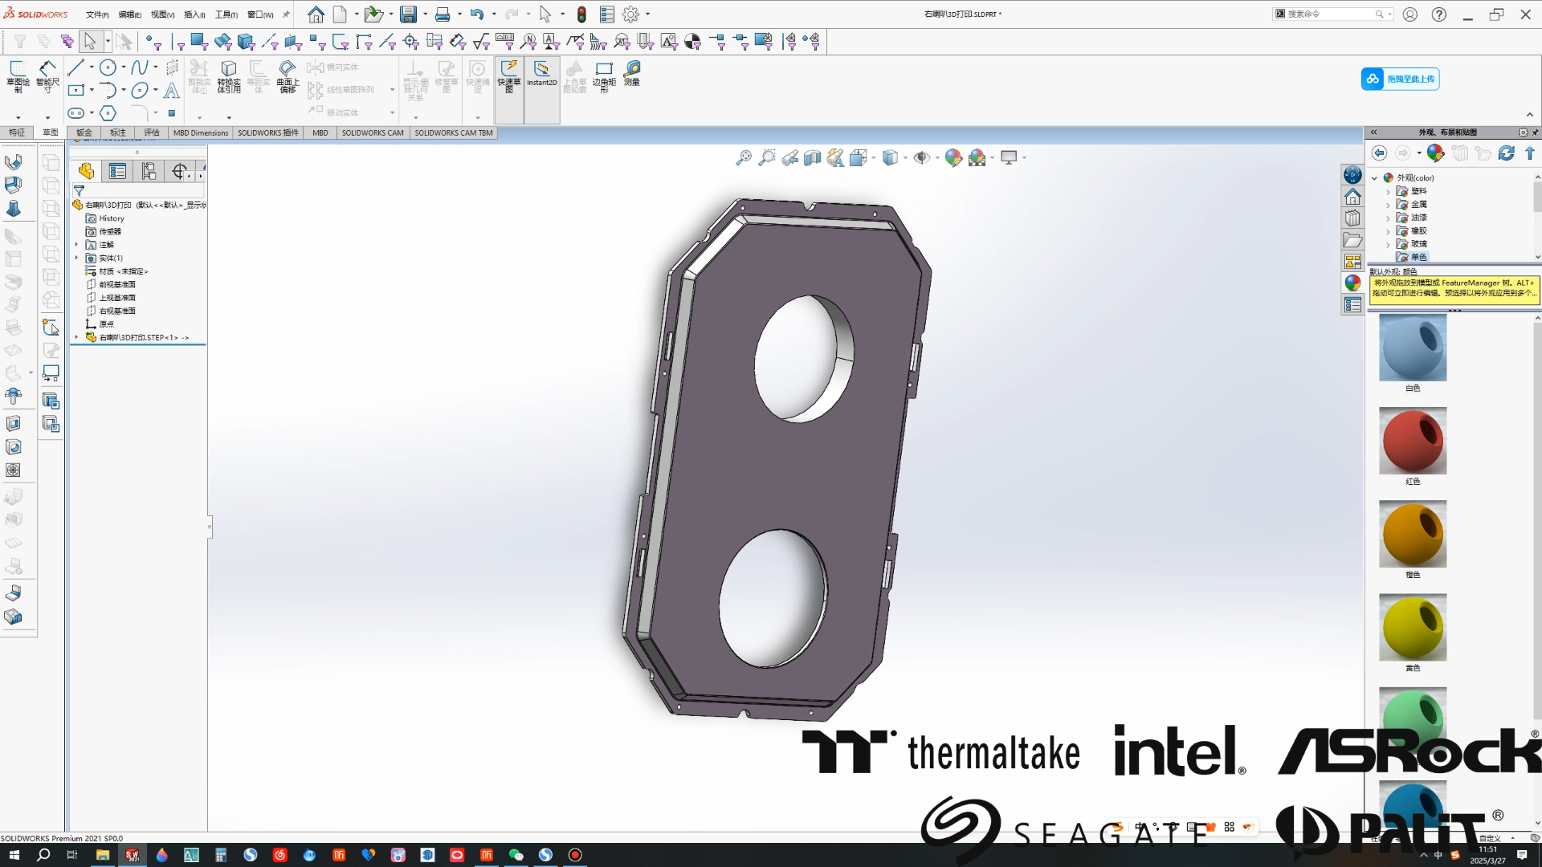1542x867 pixels.
Task: Switch to the 特征 ribbon tab
Action: pyautogui.click(x=17, y=132)
